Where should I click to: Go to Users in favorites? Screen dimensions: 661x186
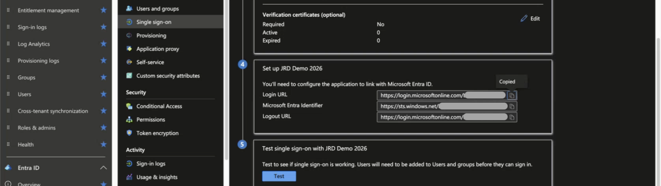point(24,94)
